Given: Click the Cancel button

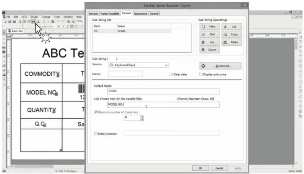Looking at the screenshot, I should click(x=219, y=168).
